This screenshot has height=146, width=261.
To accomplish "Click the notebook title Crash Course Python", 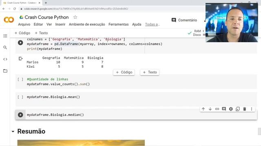I will [46, 17].
